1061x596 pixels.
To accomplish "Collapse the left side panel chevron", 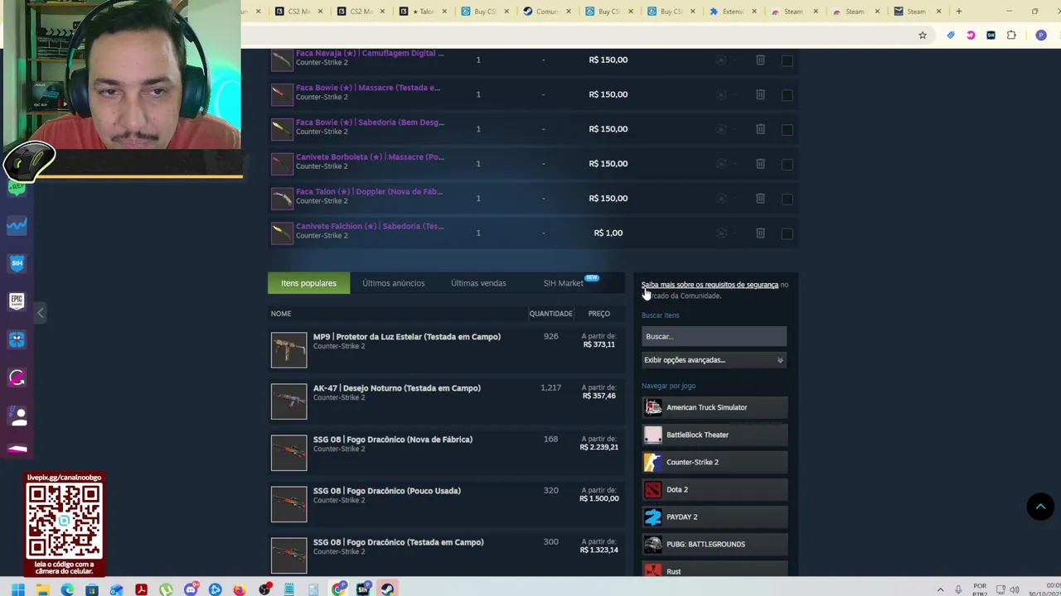I will pos(40,313).
